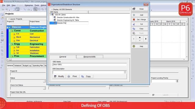Screen dimensions: 195x109
Task: Click the Project Web Site URL field
Action: (x=80, y=95)
